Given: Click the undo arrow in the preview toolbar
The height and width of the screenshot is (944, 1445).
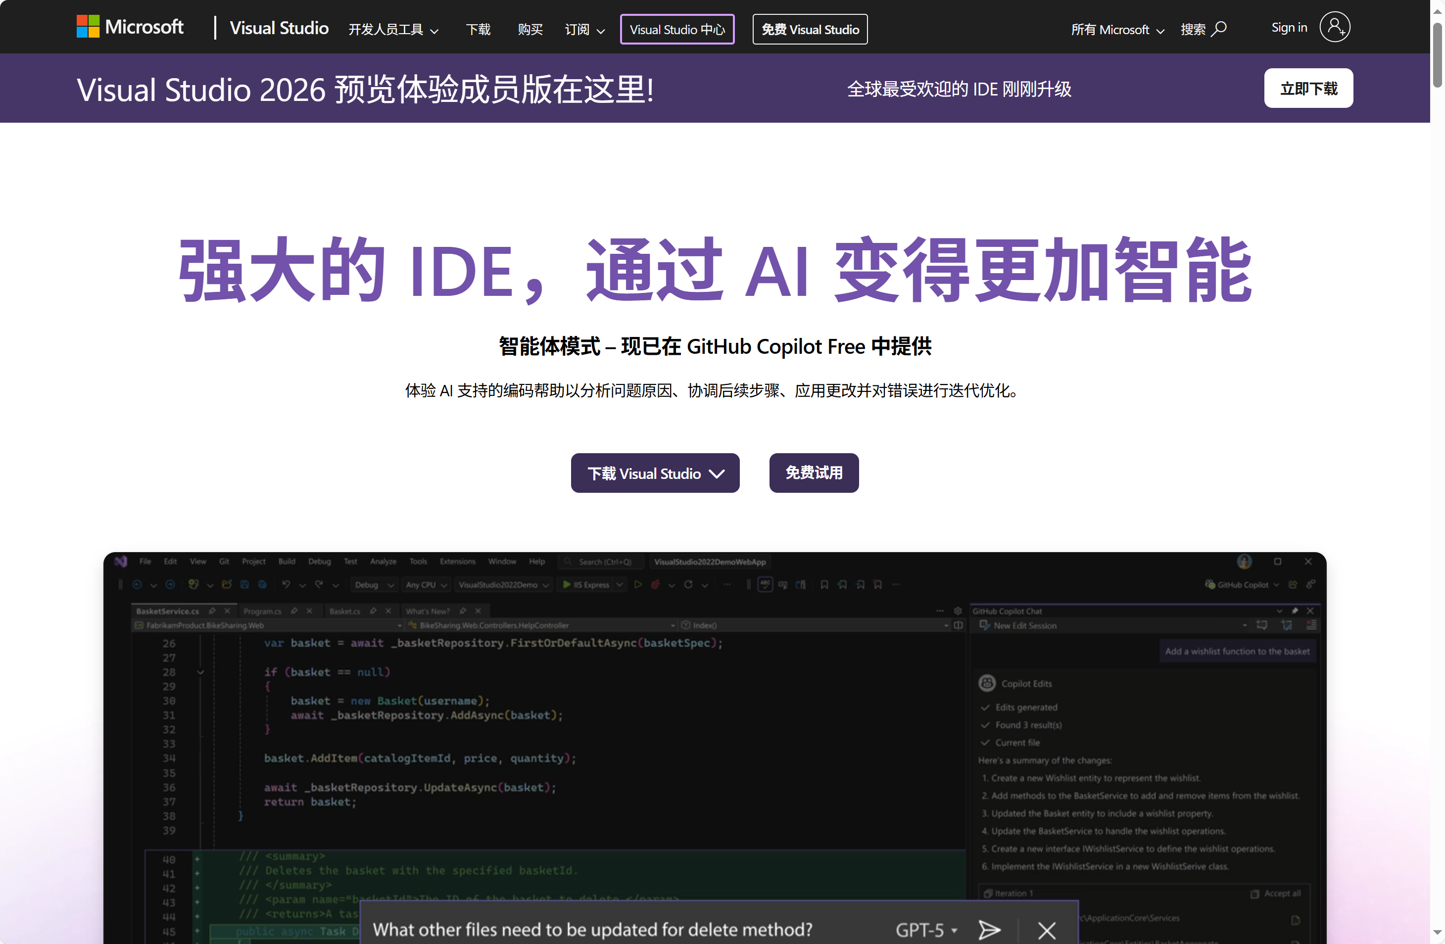Looking at the screenshot, I should tap(286, 585).
